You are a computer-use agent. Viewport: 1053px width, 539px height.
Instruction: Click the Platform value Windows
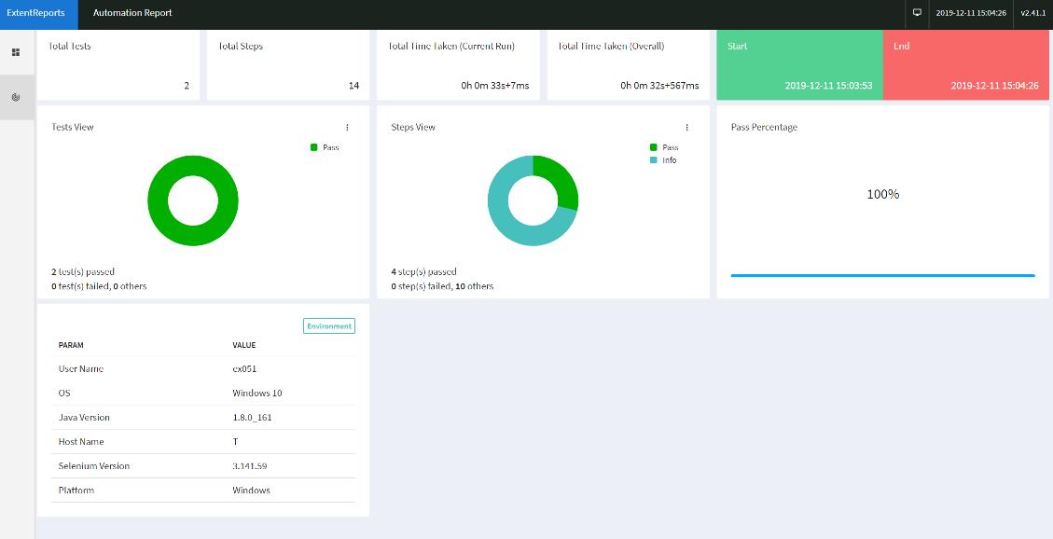tap(251, 490)
